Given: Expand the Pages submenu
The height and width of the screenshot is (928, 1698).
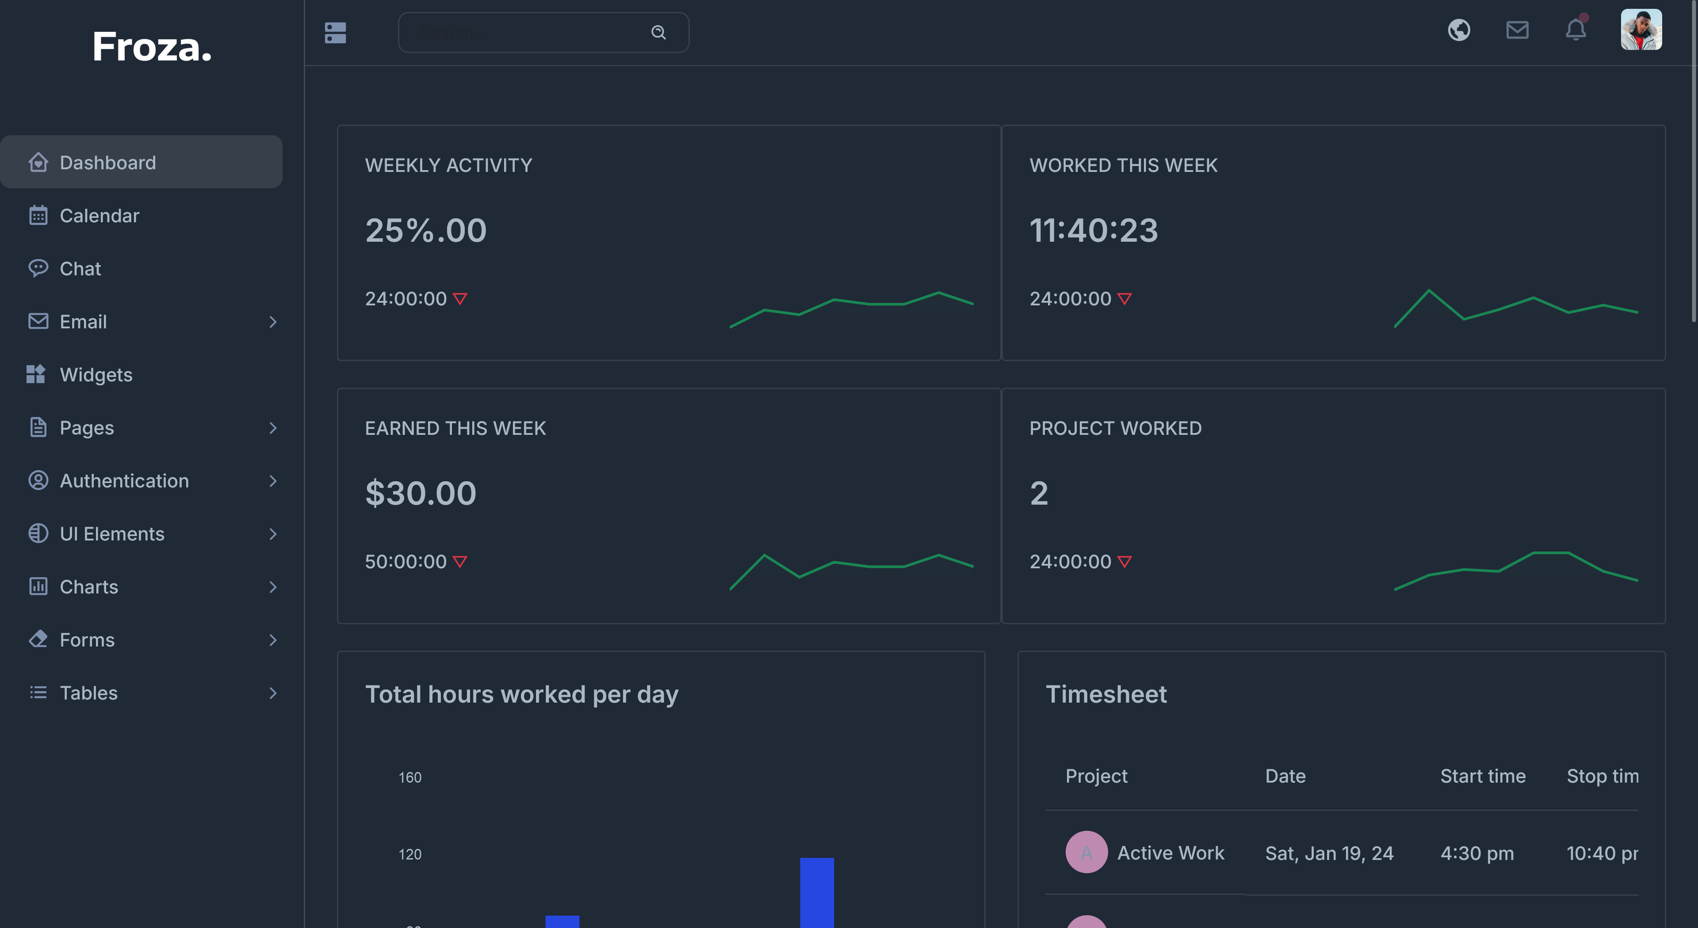Looking at the screenshot, I should coord(273,427).
